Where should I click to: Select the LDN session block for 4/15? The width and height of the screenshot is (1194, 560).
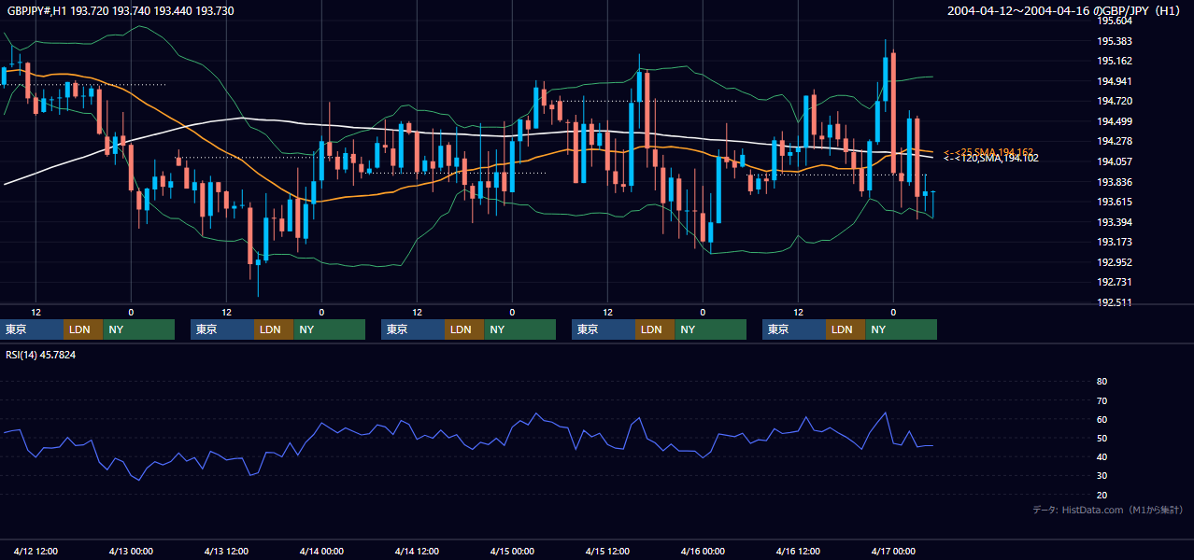[x=655, y=329]
